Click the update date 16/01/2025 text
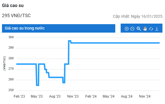165x104 pixels. pyautogui.click(x=138, y=16)
